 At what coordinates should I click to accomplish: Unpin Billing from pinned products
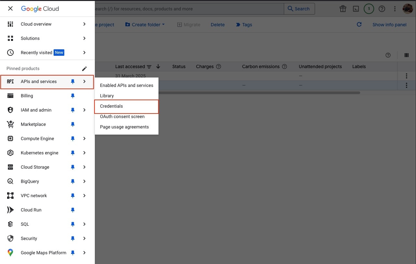click(73, 96)
